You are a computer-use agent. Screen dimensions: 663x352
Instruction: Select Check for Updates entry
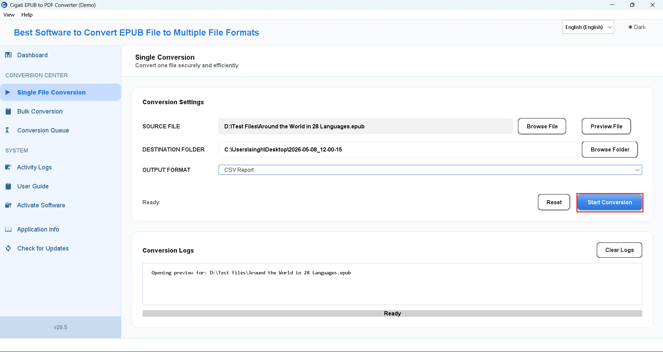click(43, 248)
